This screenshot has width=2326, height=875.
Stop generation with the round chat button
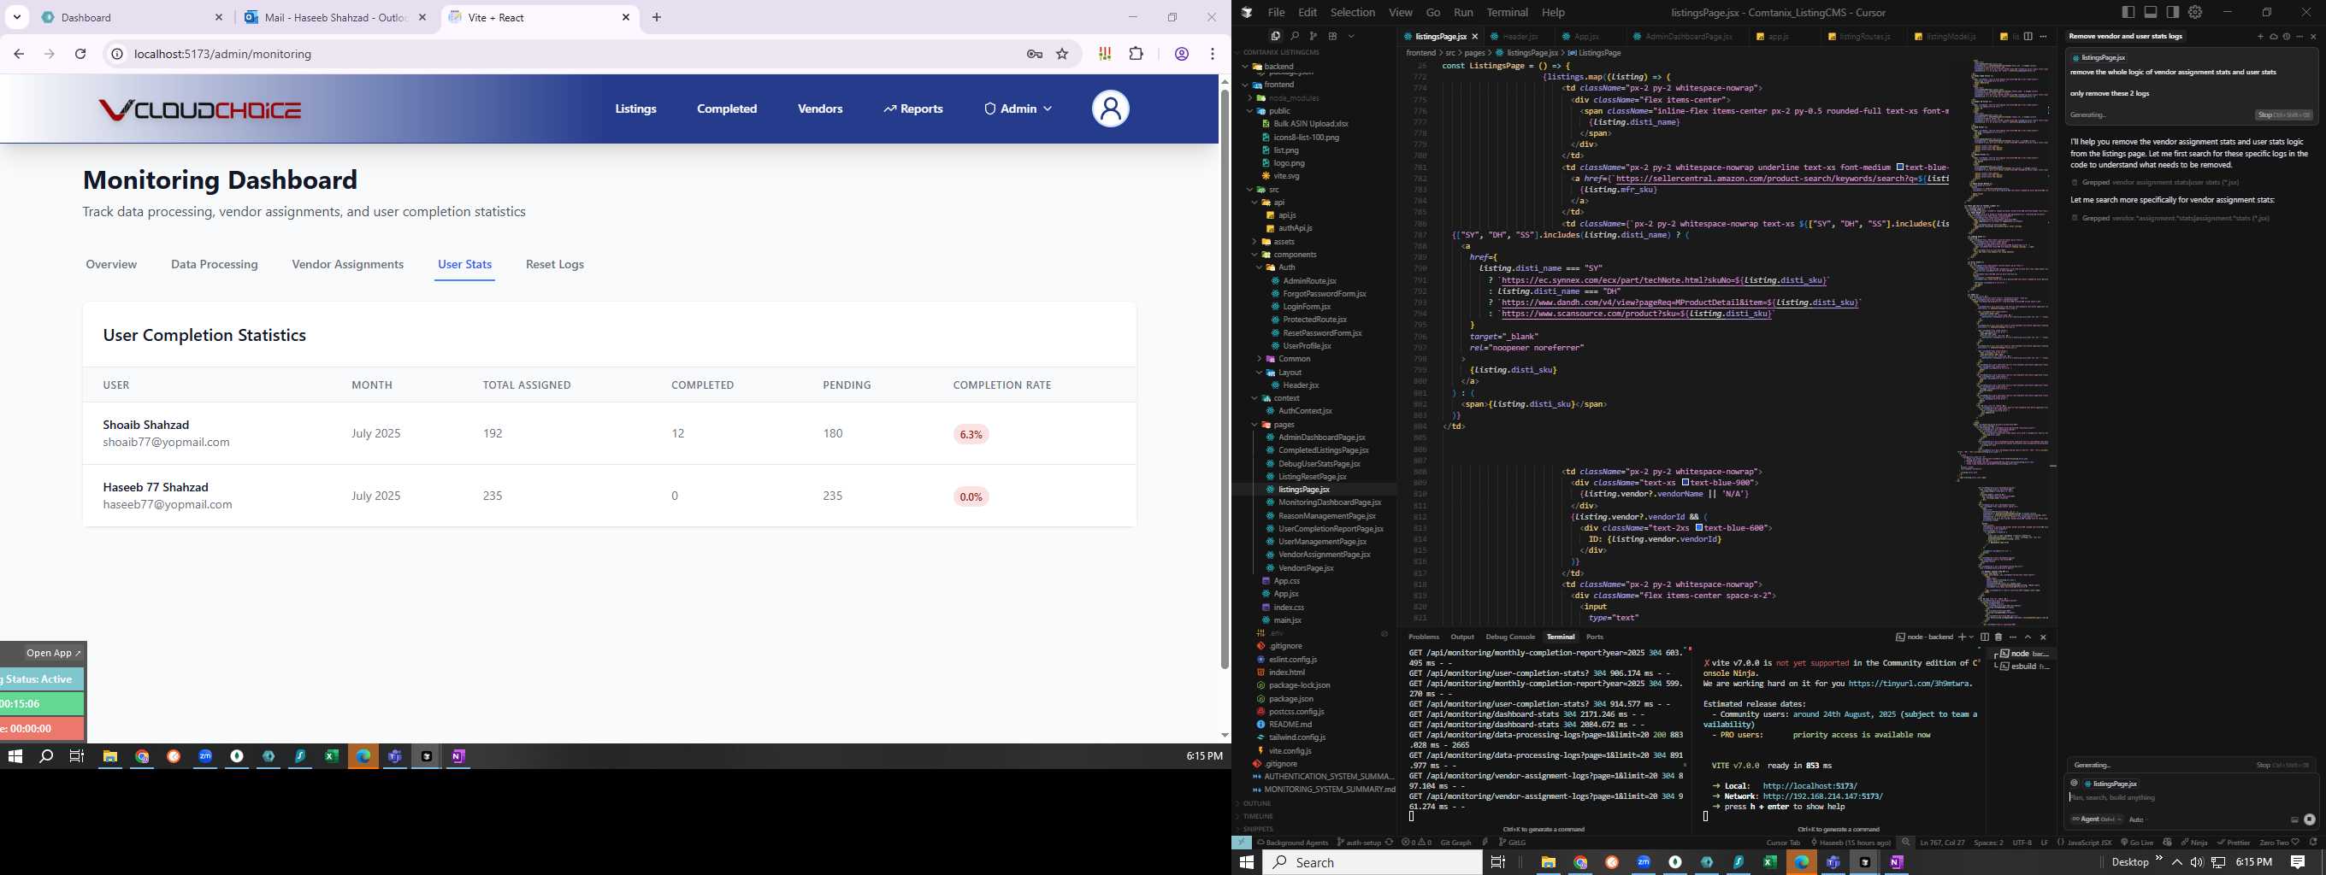pos(2309,819)
